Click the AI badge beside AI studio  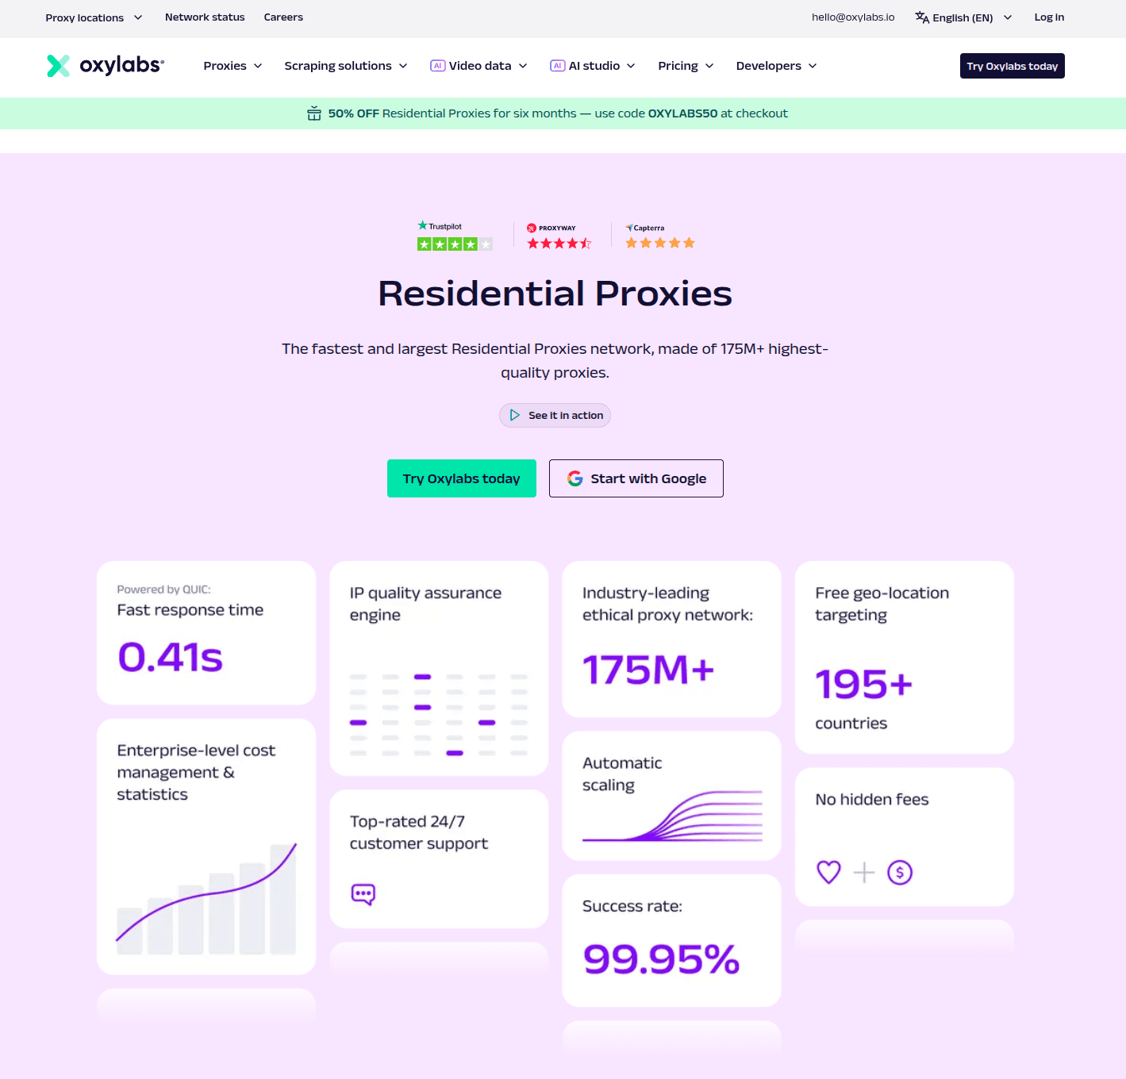tap(558, 66)
